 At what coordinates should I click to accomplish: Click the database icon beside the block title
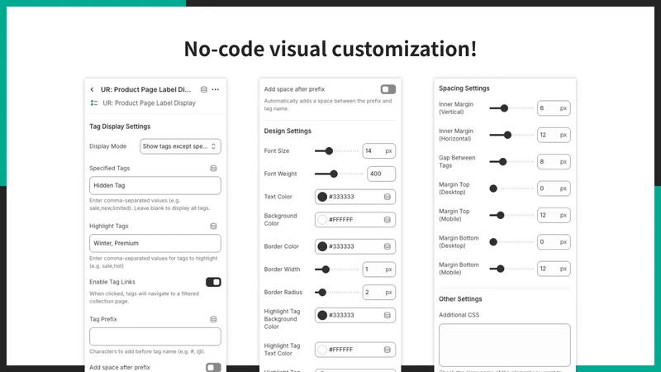click(203, 89)
